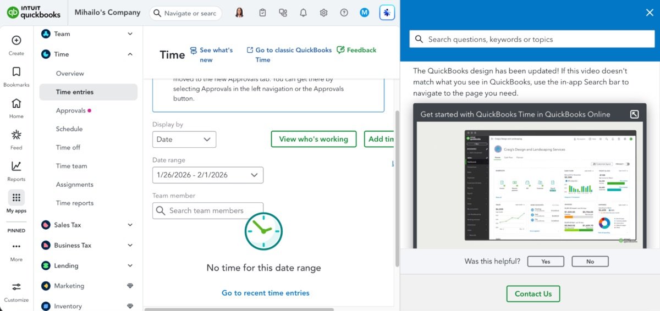Open the tasks clipboard icon in header
The image size is (660, 311).
262,13
